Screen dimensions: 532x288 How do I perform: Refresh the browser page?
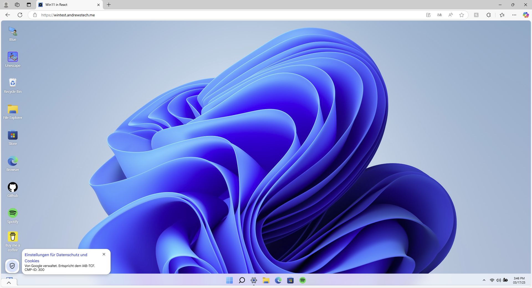[20, 15]
